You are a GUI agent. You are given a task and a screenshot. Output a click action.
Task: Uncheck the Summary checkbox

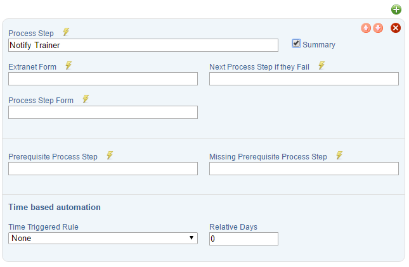[296, 44]
